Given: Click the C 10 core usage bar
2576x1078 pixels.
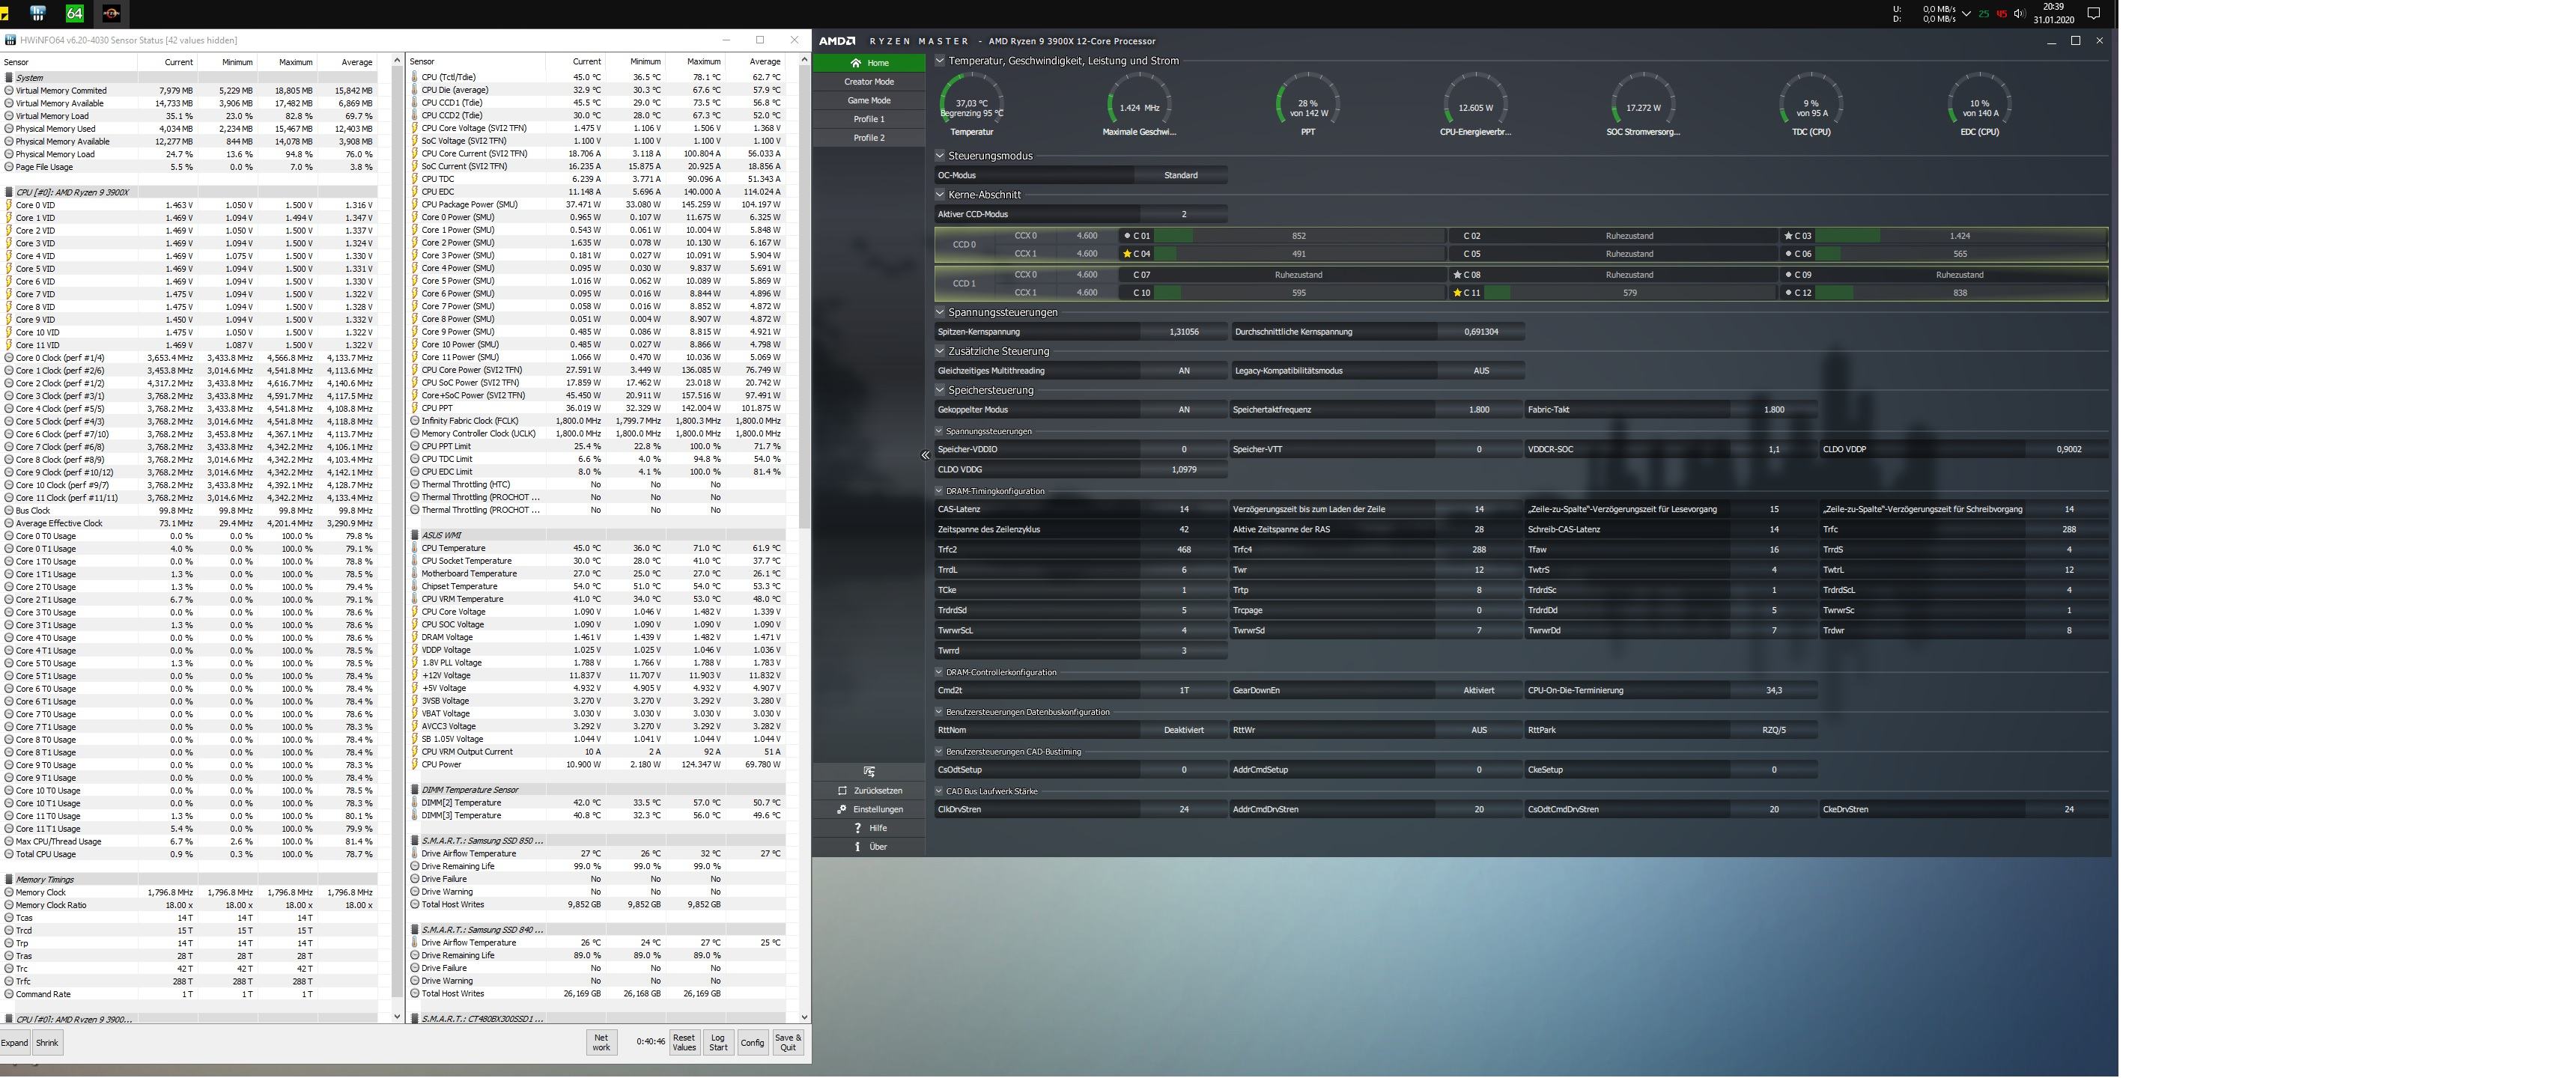Looking at the screenshot, I should (x=1298, y=293).
